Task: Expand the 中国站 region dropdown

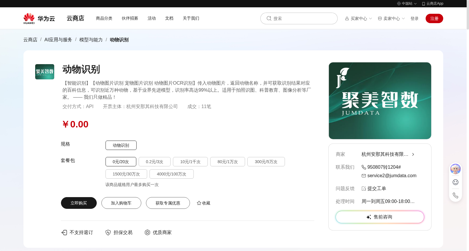Action: coord(415,4)
